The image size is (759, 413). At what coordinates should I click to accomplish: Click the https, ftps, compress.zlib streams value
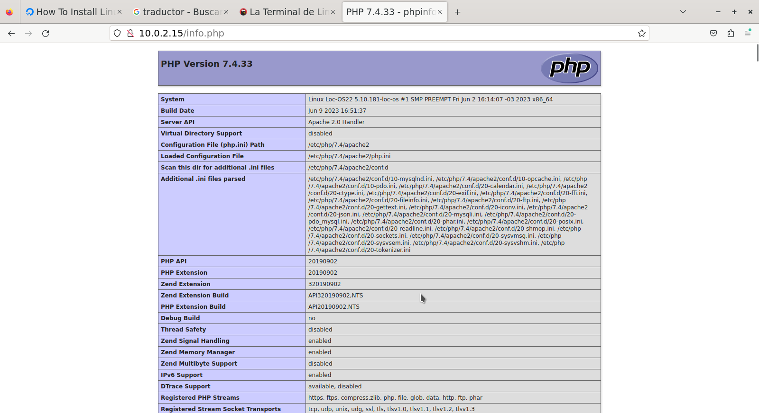pos(395,398)
